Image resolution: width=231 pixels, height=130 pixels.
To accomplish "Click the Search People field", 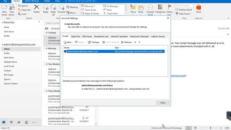I will [x=184, y=6].
